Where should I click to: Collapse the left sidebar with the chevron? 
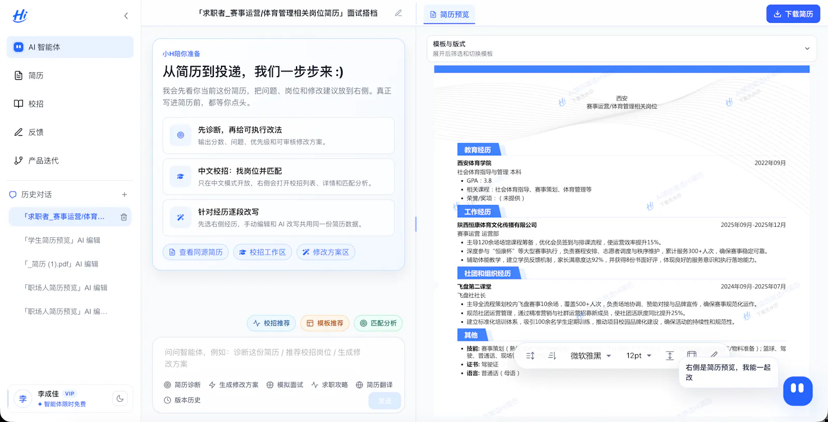click(126, 16)
